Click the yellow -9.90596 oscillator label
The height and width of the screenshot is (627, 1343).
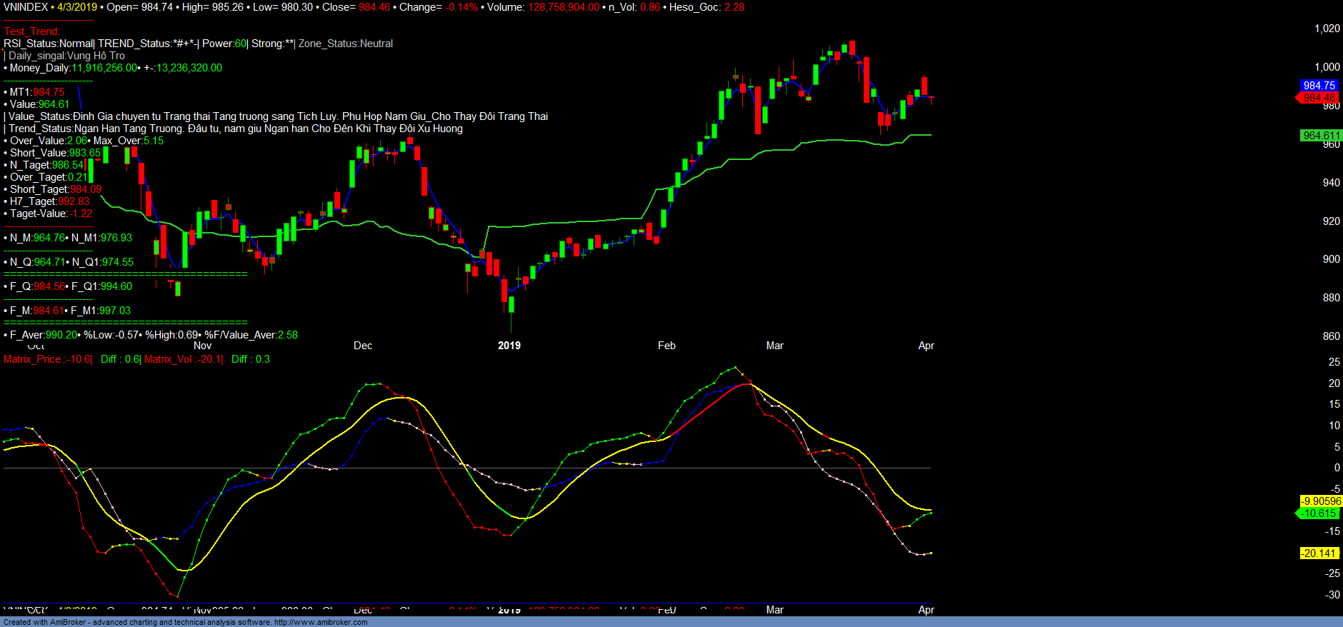coord(1321,501)
